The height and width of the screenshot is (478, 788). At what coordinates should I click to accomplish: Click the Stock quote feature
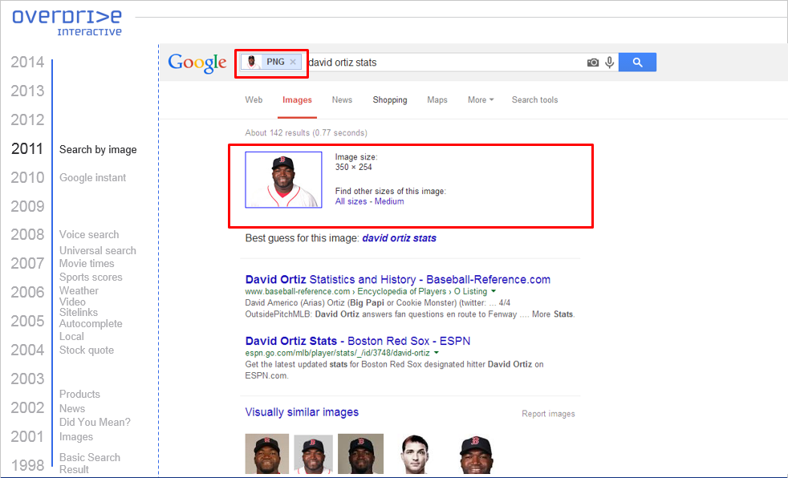click(87, 350)
